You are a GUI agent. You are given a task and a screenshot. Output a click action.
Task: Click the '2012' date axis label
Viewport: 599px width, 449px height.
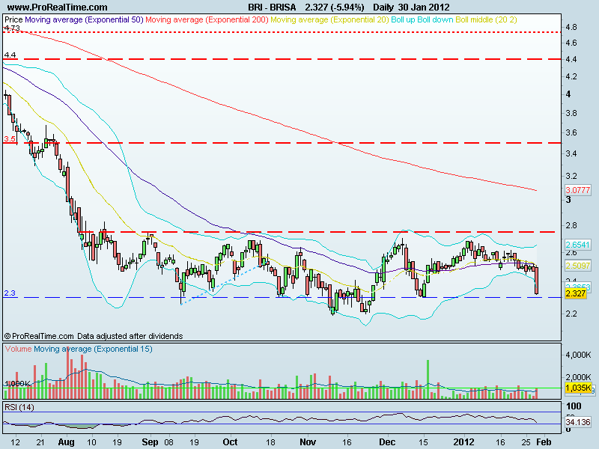coord(463,442)
